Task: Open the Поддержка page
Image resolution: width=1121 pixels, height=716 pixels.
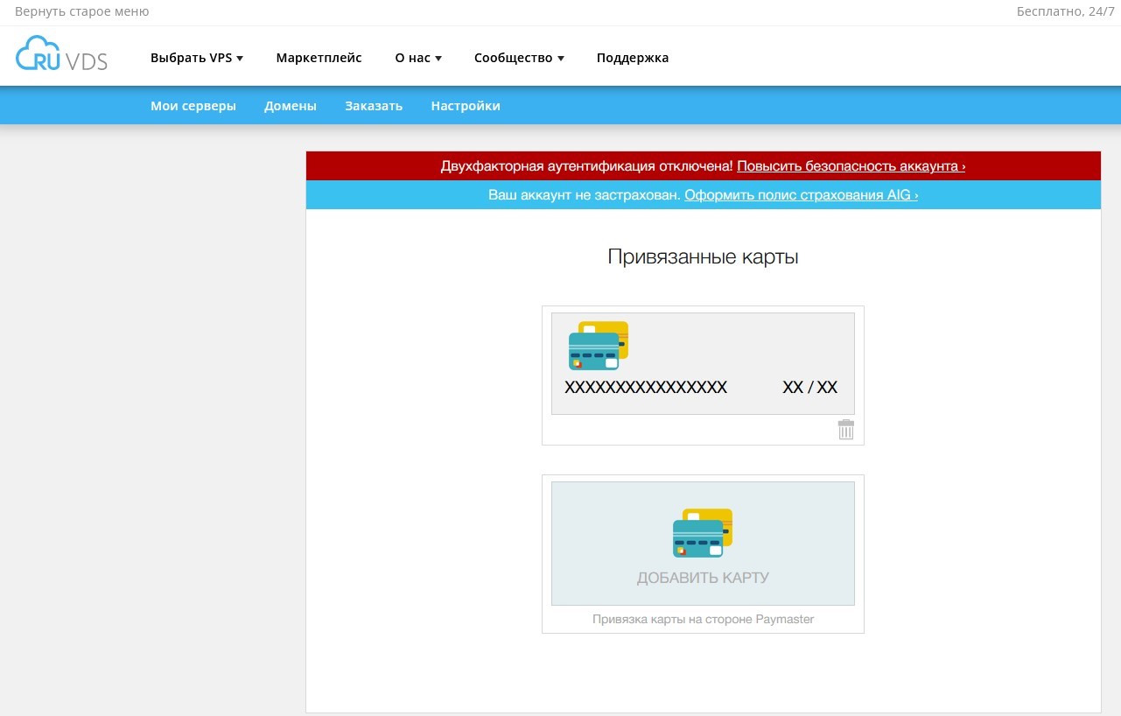Action: pyautogui.click(x=633, y=58)
